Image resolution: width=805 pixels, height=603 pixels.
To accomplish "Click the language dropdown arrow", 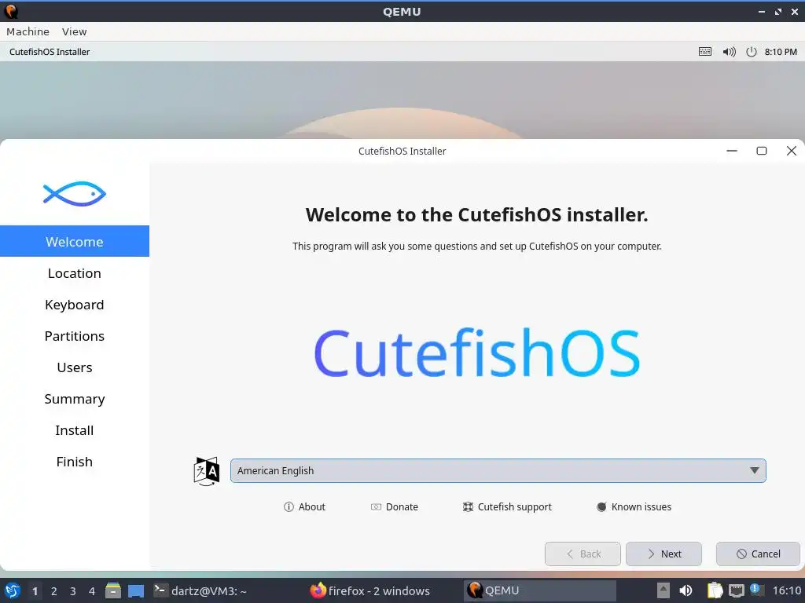I will coord(754,471).
